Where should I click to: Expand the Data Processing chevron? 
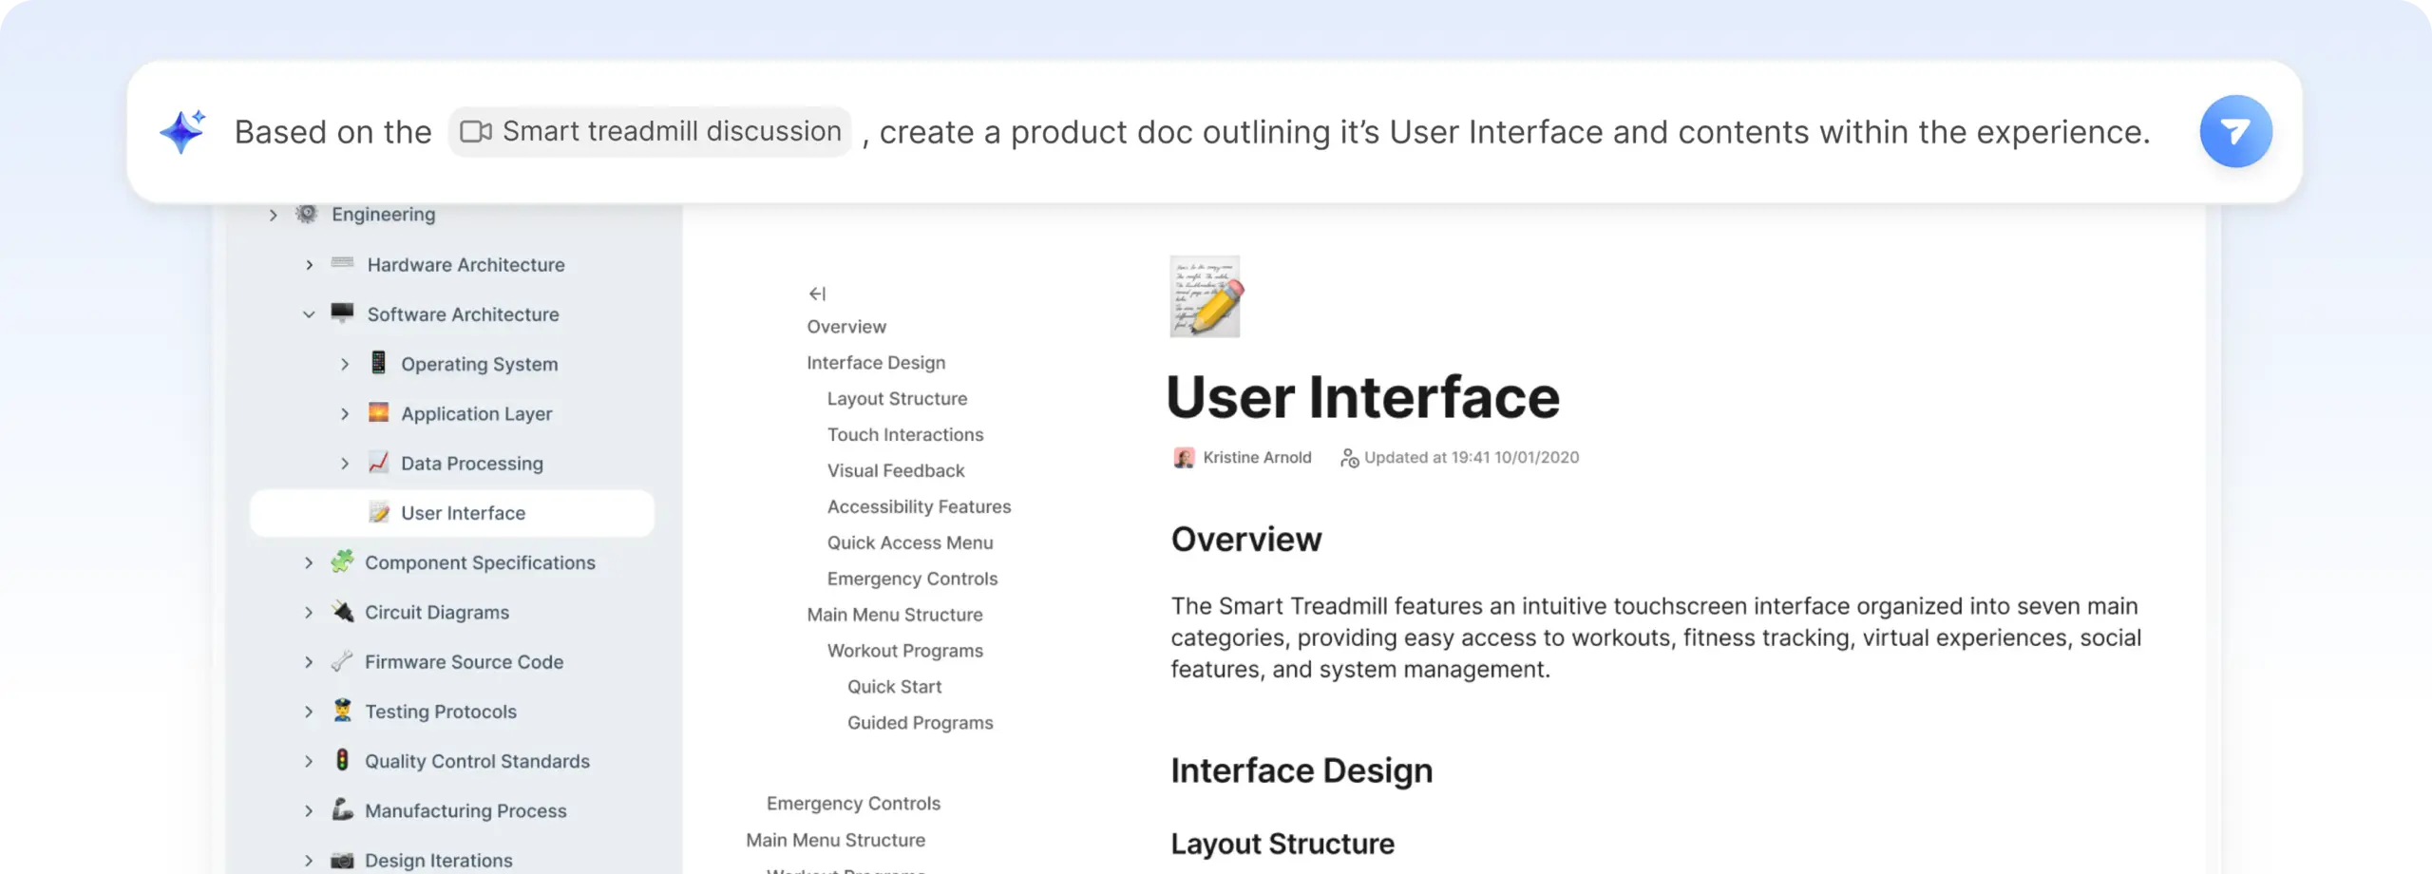(x=345, y=464)
